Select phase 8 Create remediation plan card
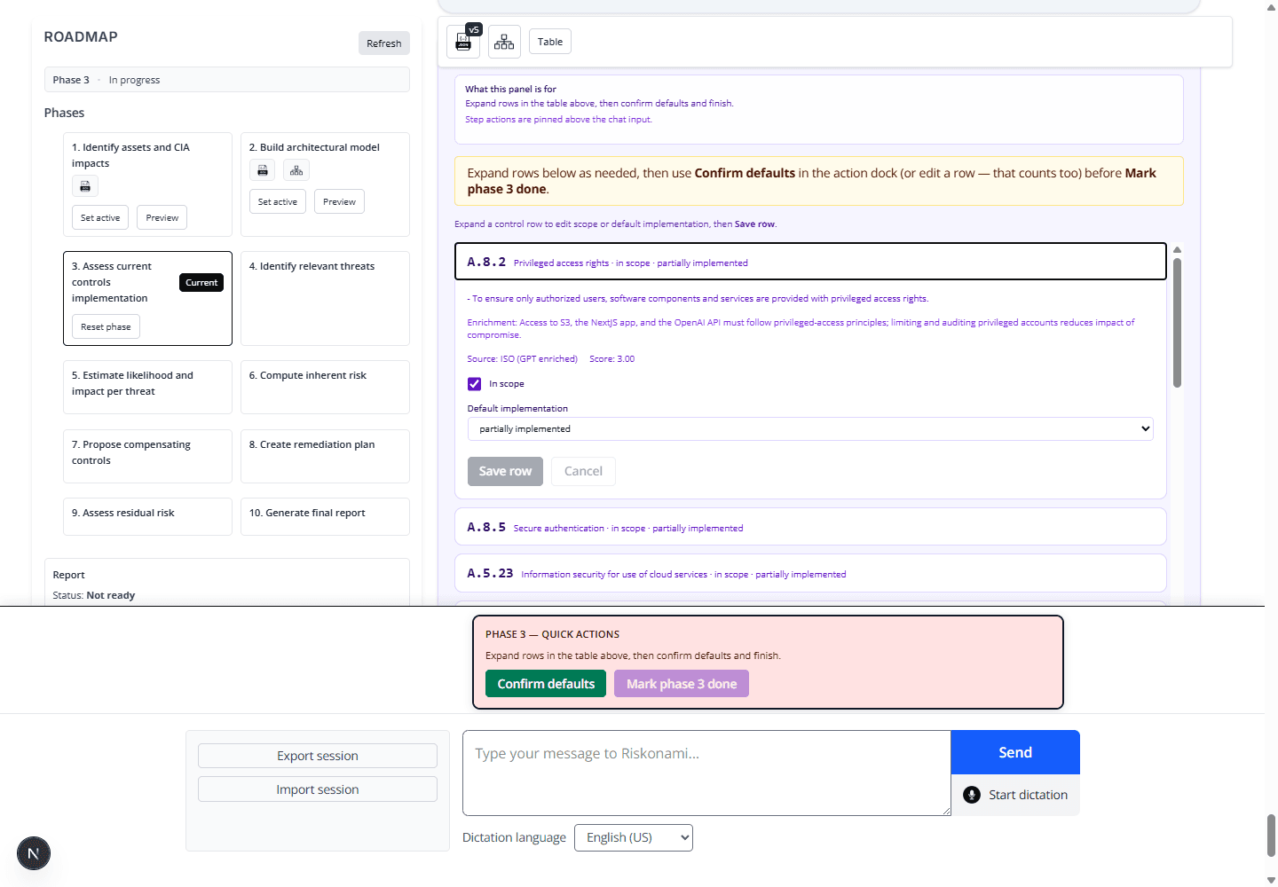The image size is (1278, 887). pos(325,456)
